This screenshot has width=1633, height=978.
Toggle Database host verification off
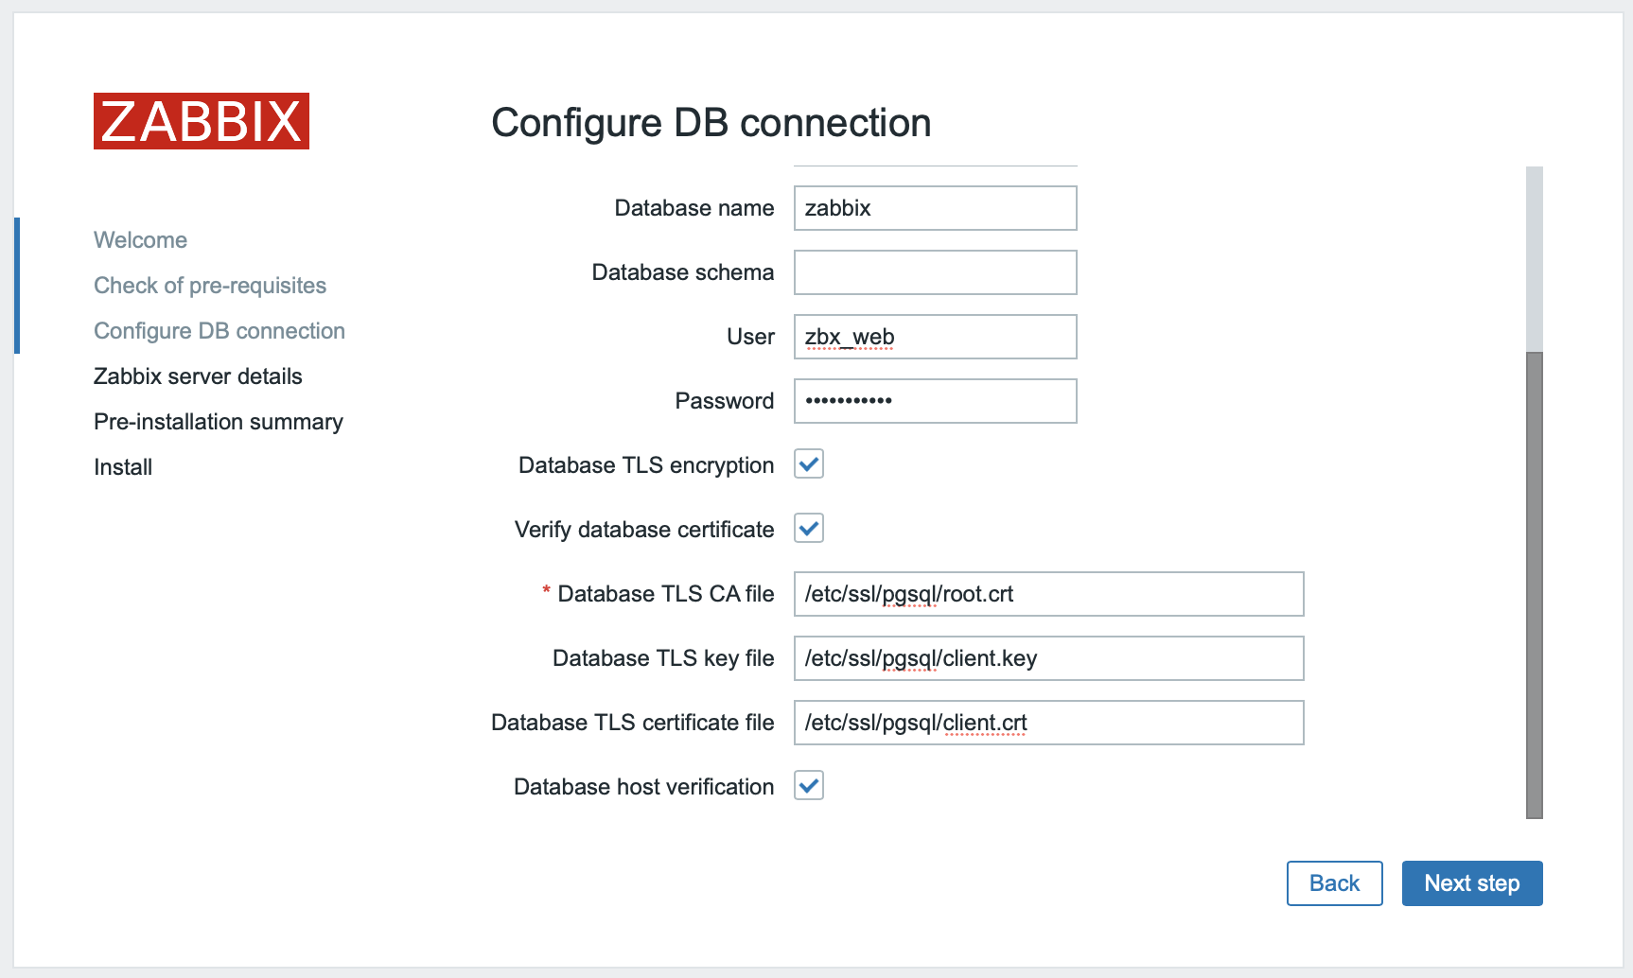coord(809,785)
